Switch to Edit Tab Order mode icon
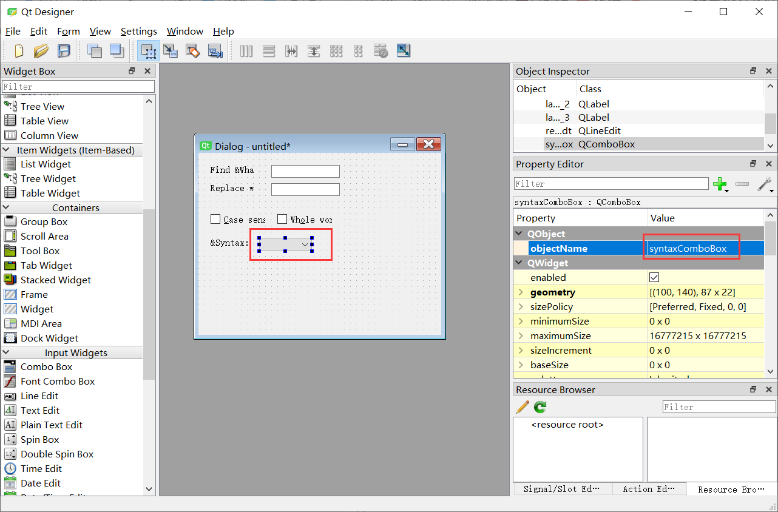Image resolution: width=778 pixels, height=512 pixels. pos(215,51)
